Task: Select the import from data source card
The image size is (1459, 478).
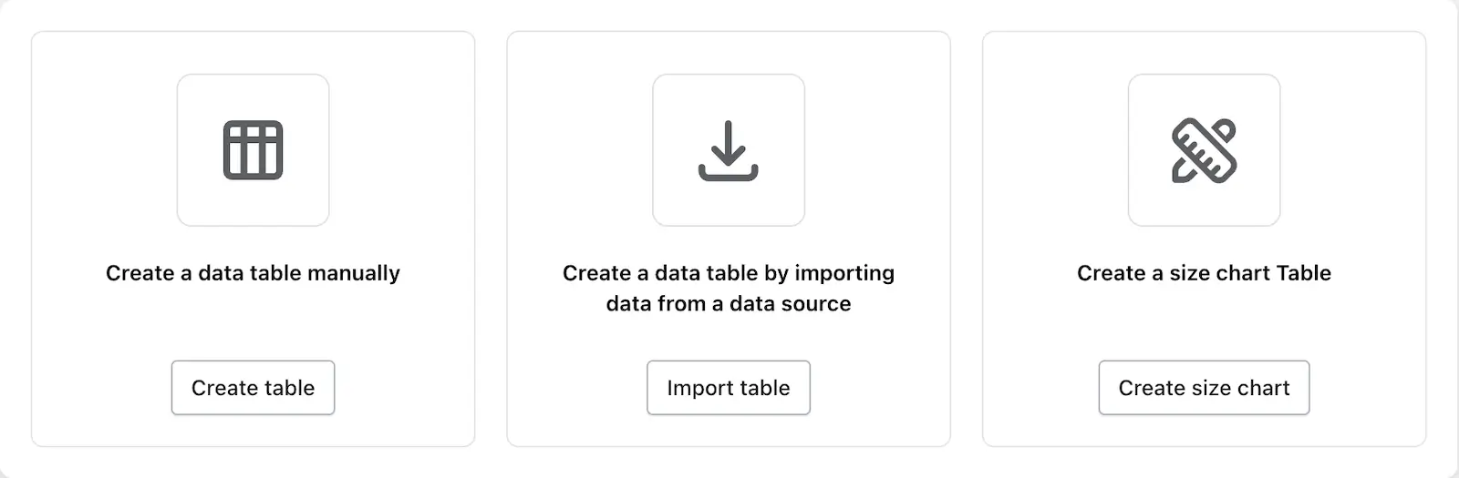Action: (x=729, y=239)
